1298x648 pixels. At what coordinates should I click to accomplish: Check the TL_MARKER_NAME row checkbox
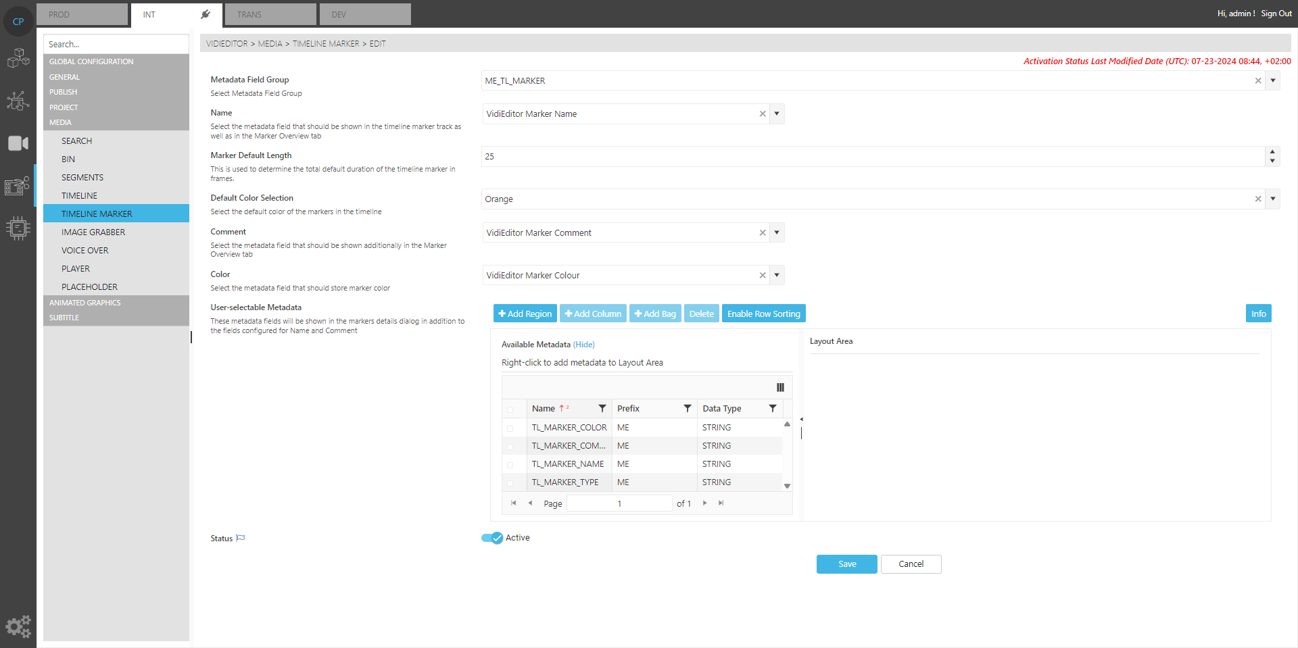click(x=510, y=464)
